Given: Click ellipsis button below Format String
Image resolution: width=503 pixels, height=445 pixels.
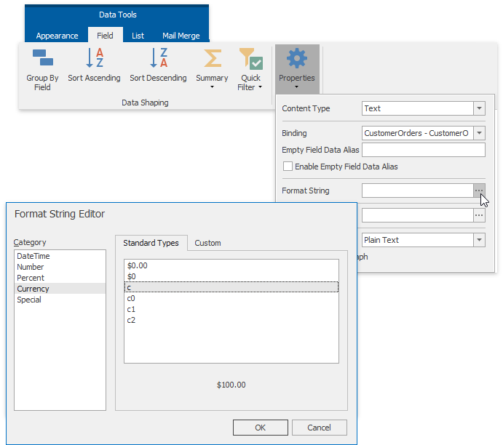Looking at the screenshot, I should (478, 215).
